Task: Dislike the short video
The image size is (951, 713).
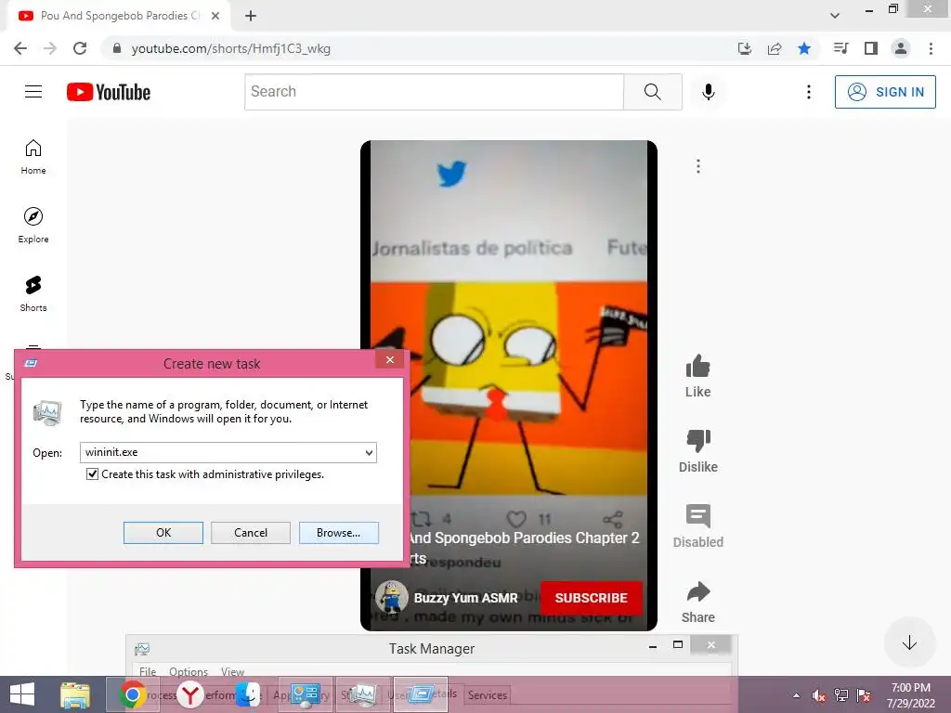Action: click(x=698, y=451)
